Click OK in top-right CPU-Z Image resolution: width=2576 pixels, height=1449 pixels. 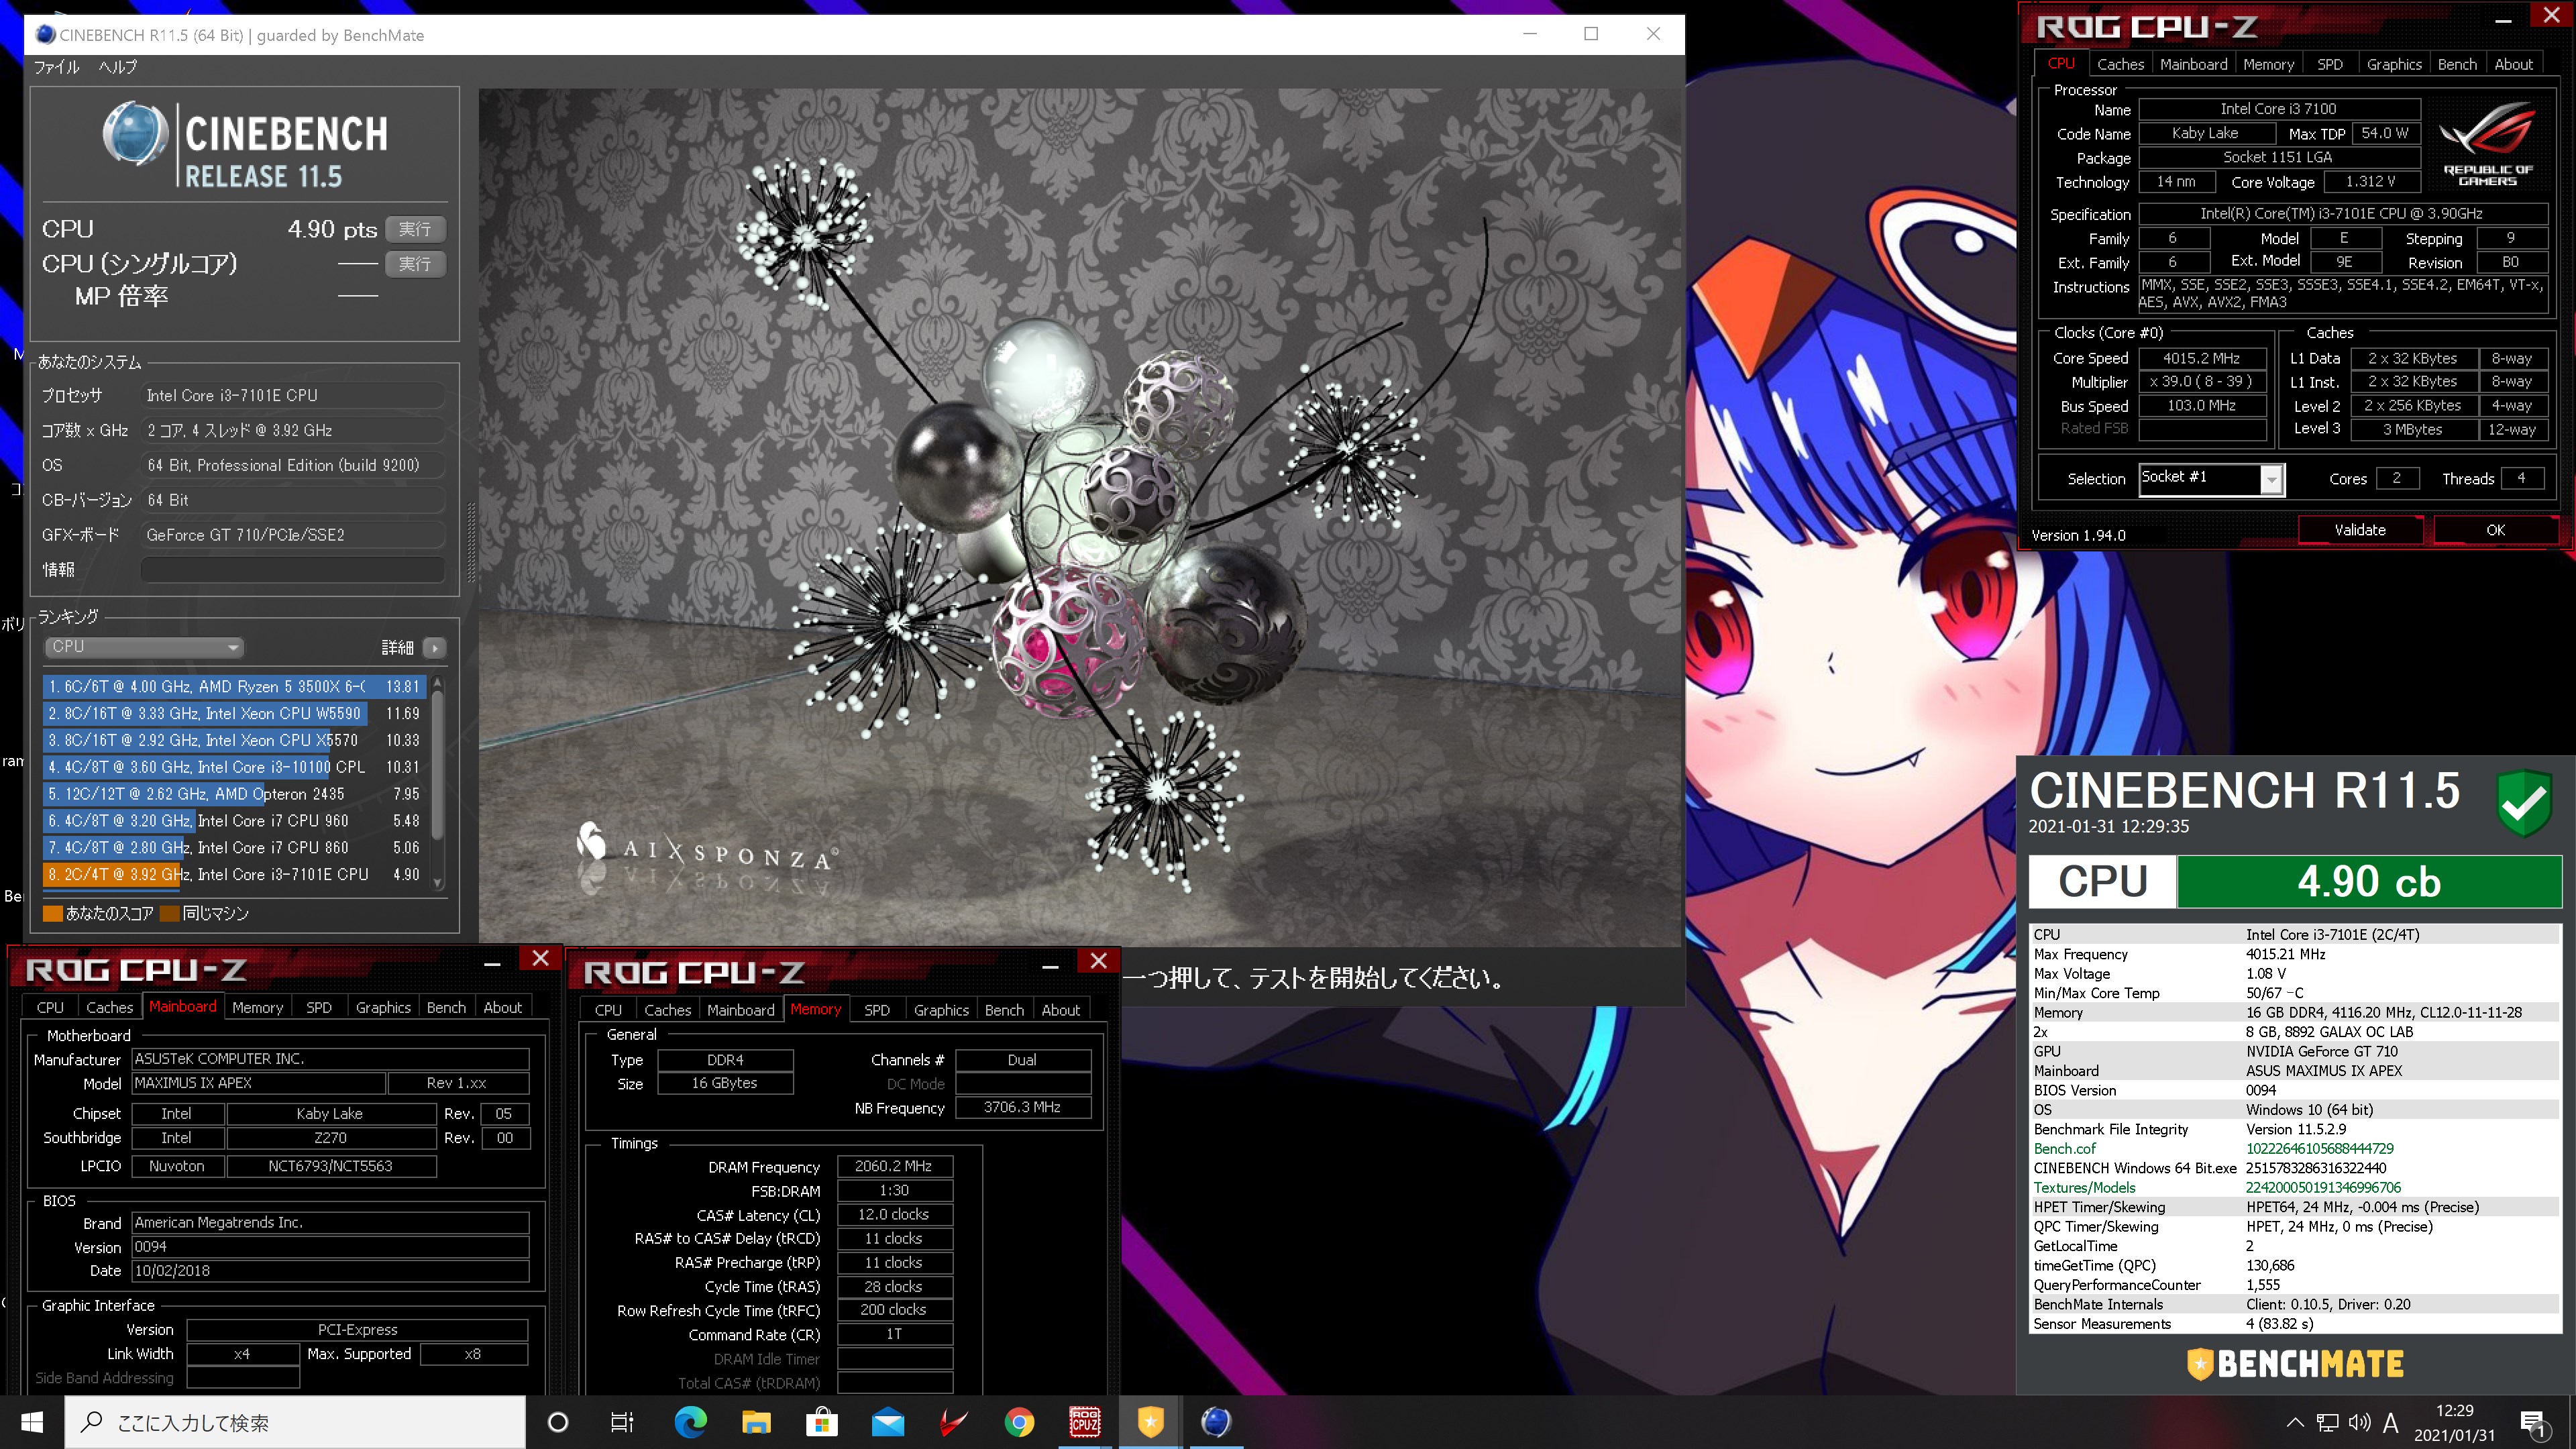click(2495, 530)
